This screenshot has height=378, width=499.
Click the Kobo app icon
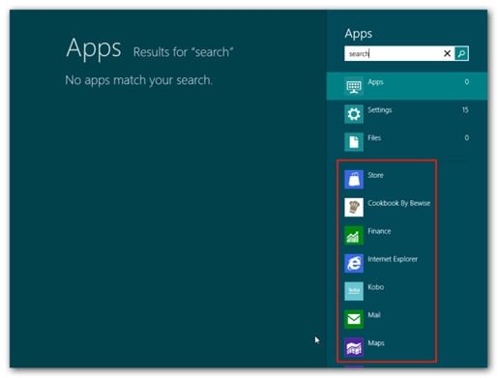pyautogui.click(x=354, y=291)
